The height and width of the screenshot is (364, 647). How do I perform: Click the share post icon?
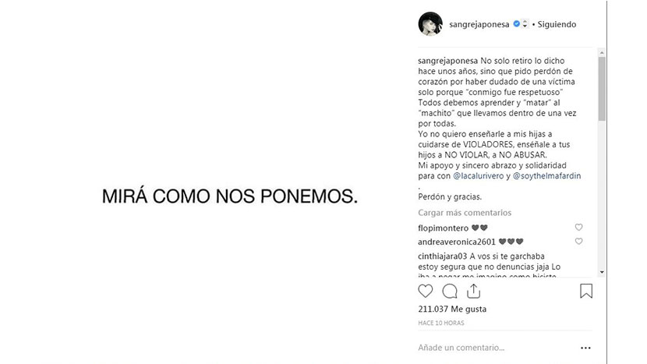[473, 291]
